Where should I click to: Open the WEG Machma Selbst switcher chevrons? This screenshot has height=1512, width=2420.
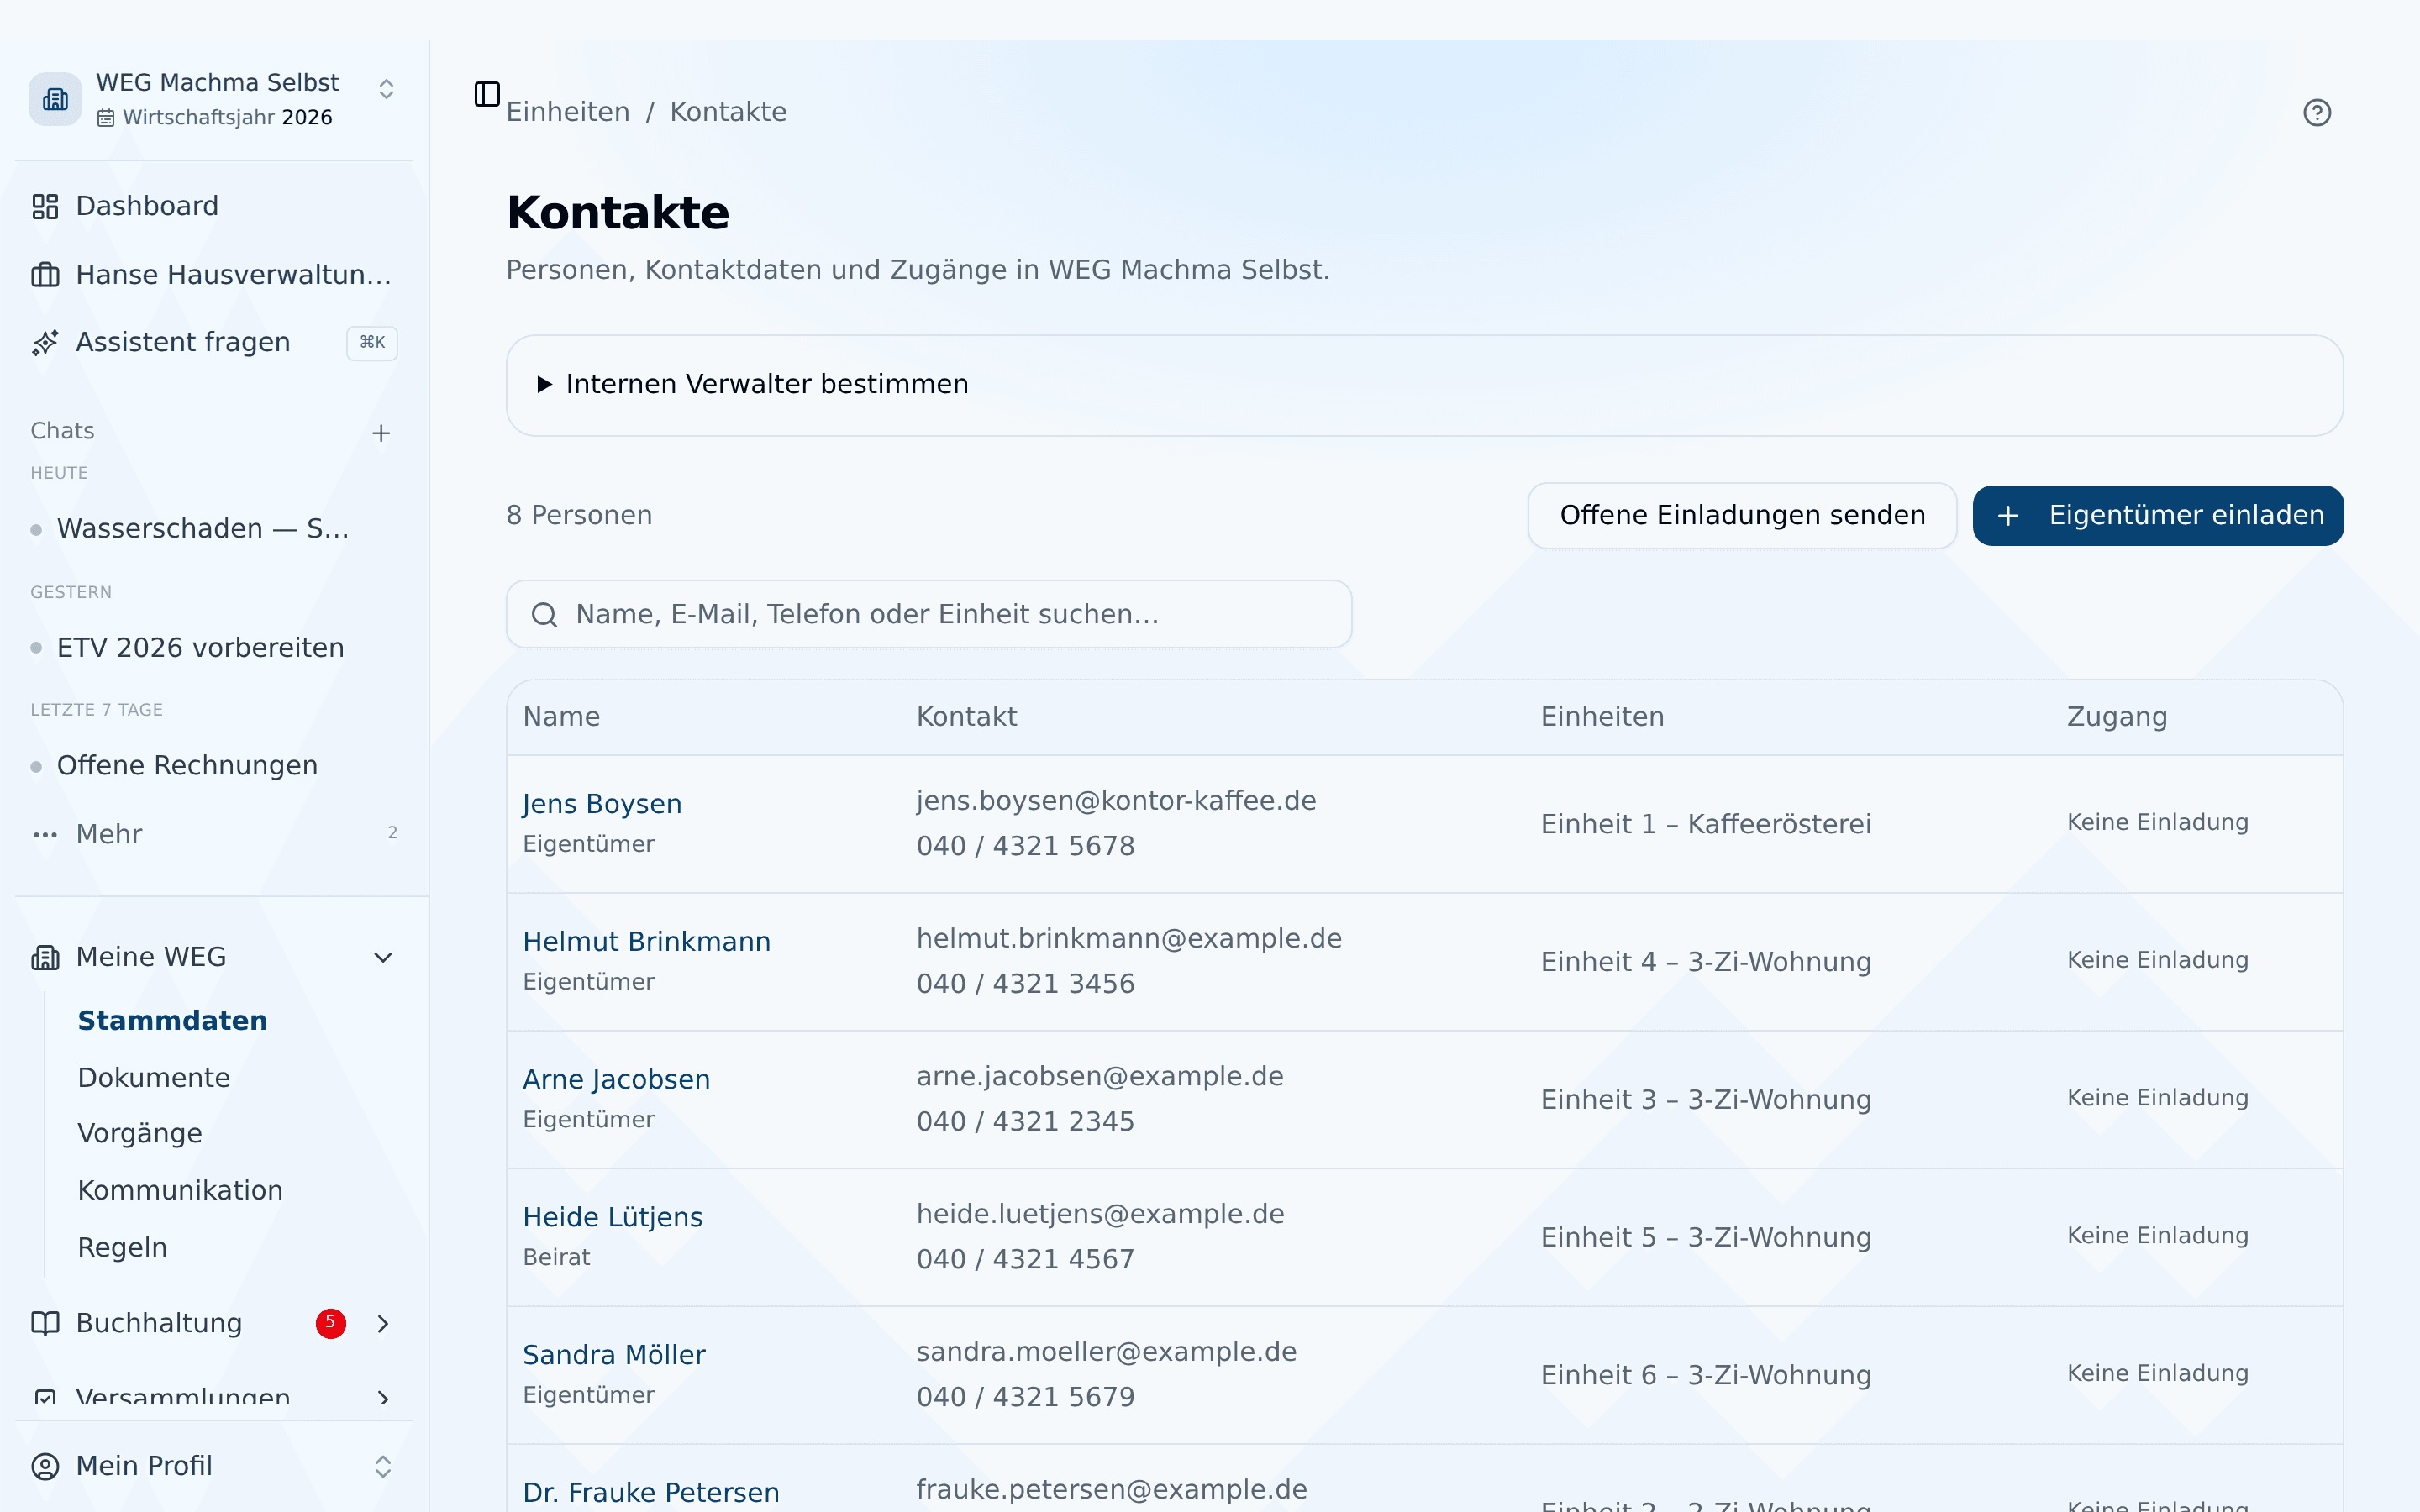pyautogui.click(x=386, y=89)
